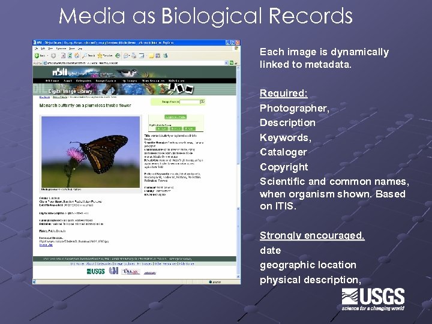The image size is (432, 324).
Task: Click the Home icon in the toolbar
Action: (x=77, y=56)
